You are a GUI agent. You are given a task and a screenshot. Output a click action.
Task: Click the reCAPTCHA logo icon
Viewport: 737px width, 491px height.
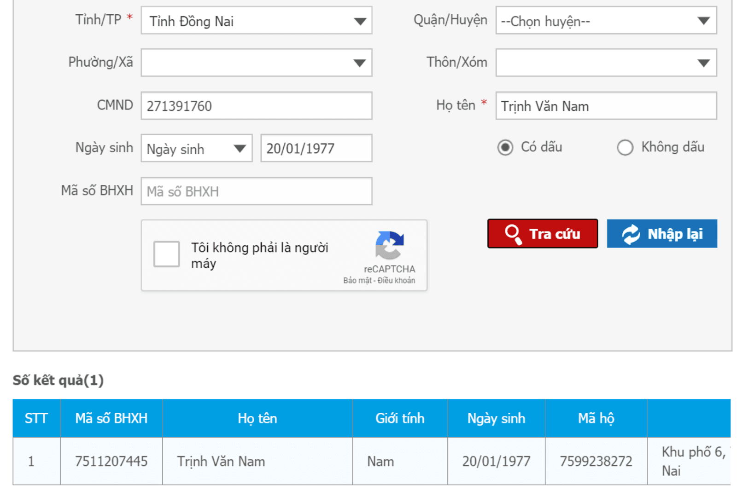pyautogui.click(x=390, y=246)
